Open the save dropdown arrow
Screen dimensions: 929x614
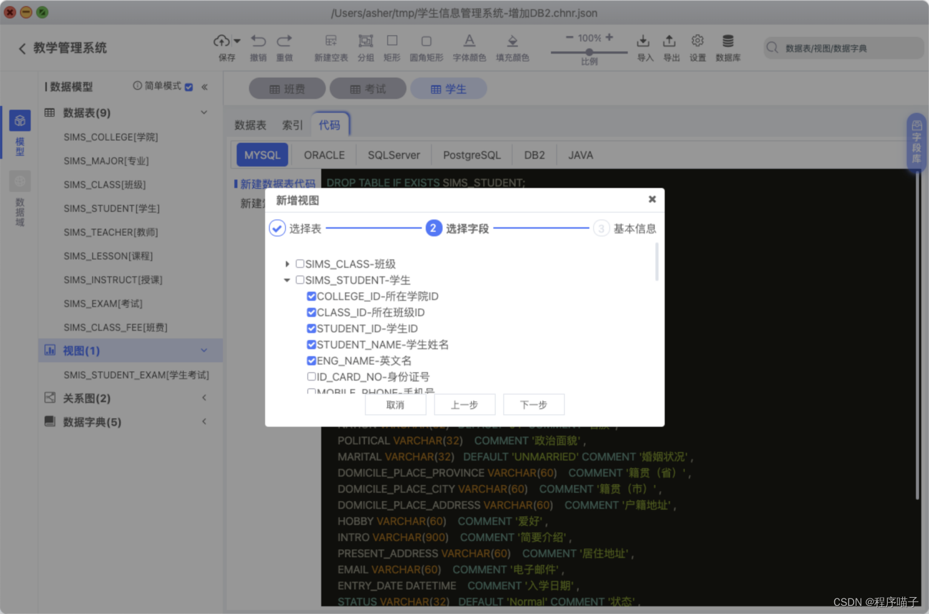(237, 41)
